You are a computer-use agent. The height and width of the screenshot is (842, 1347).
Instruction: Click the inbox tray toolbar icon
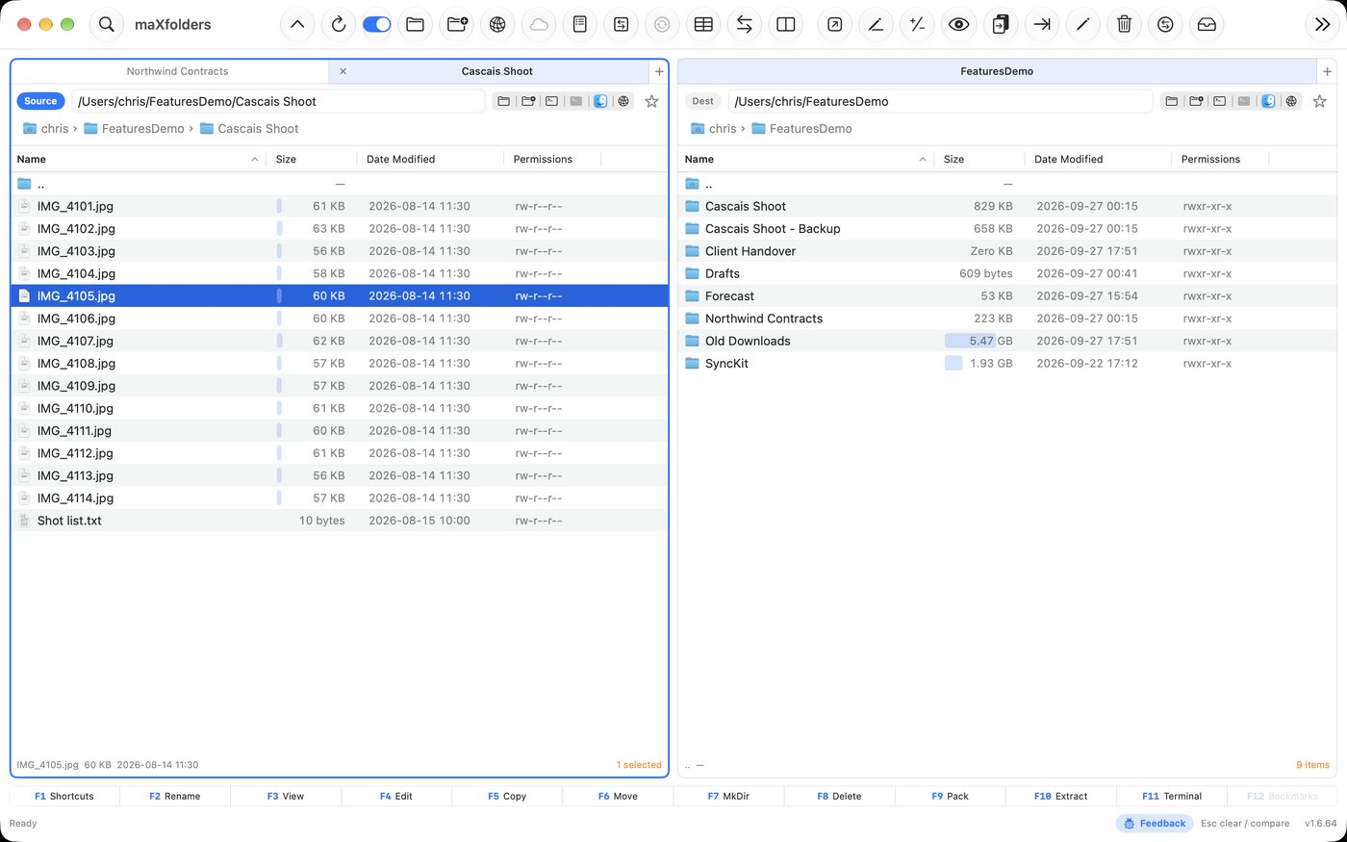click(x=1207, y=24)
